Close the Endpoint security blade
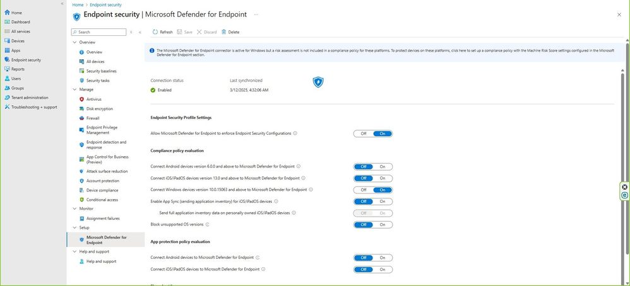Screen dimensions: 630x286 coord(619,14)
